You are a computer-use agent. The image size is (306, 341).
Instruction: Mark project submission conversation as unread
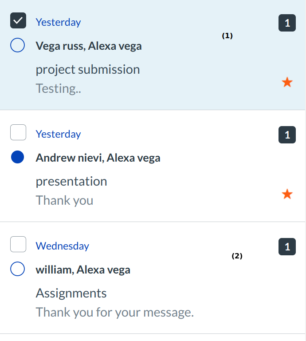(x=17, y=45)
